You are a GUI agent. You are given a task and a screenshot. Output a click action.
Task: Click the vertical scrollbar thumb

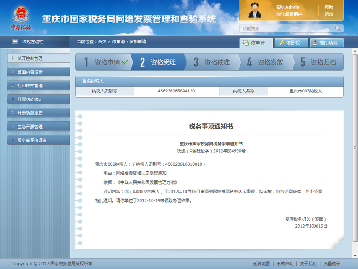(355, 148)
